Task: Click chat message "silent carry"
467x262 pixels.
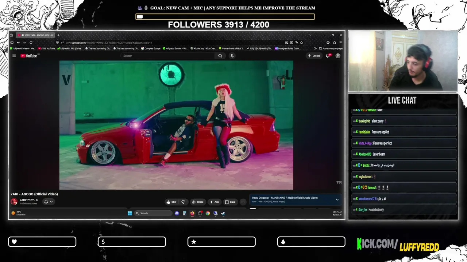Action: tap(377, 121)
